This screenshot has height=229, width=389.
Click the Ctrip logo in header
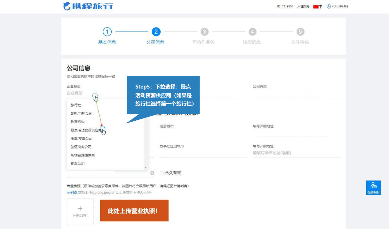click(x=88, y=6)
